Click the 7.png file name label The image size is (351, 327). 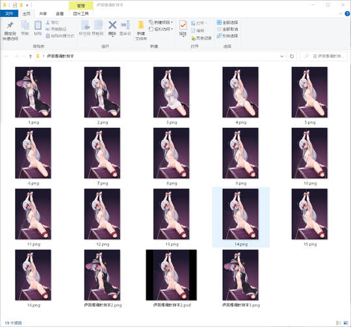pos(103,183)
